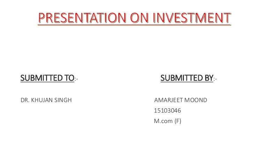Click the word KHUJAN
Viewport: 268px width, 151px height.
(42, 100)
